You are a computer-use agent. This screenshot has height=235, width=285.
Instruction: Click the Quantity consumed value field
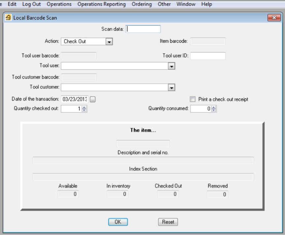(201, 109)
